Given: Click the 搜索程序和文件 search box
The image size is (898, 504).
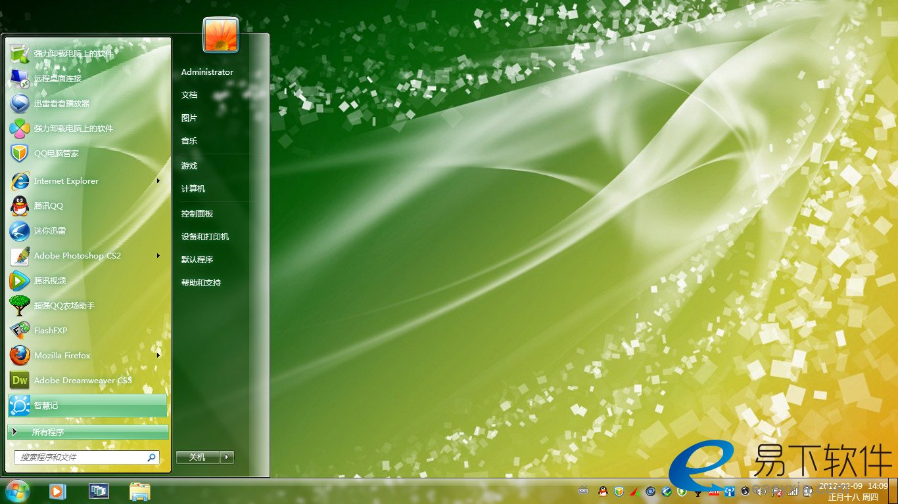Looking at the screenshot, I should (x=80, y=457).
